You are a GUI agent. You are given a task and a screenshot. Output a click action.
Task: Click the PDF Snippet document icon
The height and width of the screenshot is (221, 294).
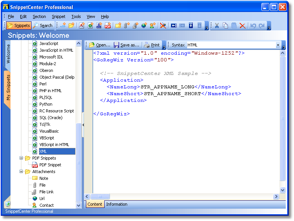(x=34, y=165)
